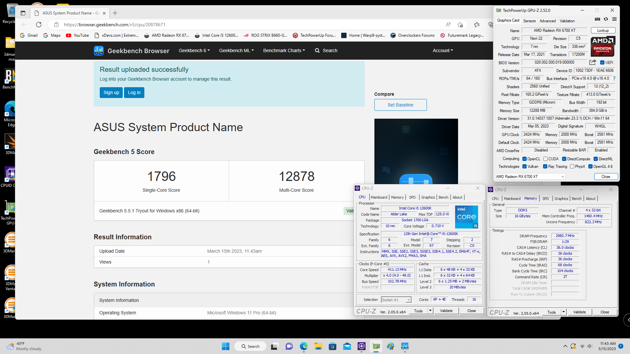This screenshot has width=630, height=354.
Task: Toggle the Ray Tracing checkbox in GPU-Z
Action: pyautogui.click(x=545, y=167)
